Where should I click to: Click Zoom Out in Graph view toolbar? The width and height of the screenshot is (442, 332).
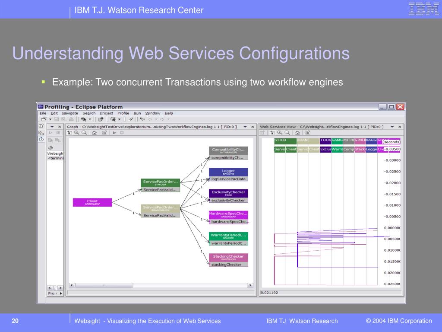pos(84,133)
